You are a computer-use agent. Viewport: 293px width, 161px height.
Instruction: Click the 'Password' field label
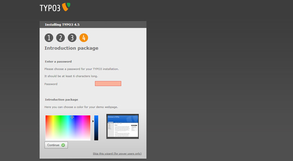[51, 84]
